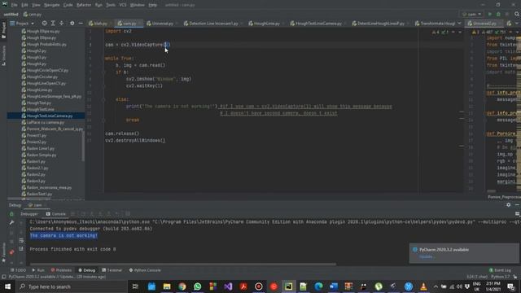
Task: Click the Windows search box
Action: 72,286
